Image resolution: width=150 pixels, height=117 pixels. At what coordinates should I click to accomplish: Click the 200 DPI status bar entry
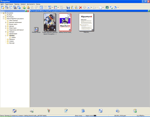pyautogui.click(x=120, y=115)
